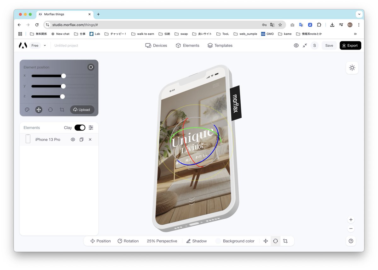
Task: Open the Elements tab in the top bar
Action: click(x=187, y=45)
